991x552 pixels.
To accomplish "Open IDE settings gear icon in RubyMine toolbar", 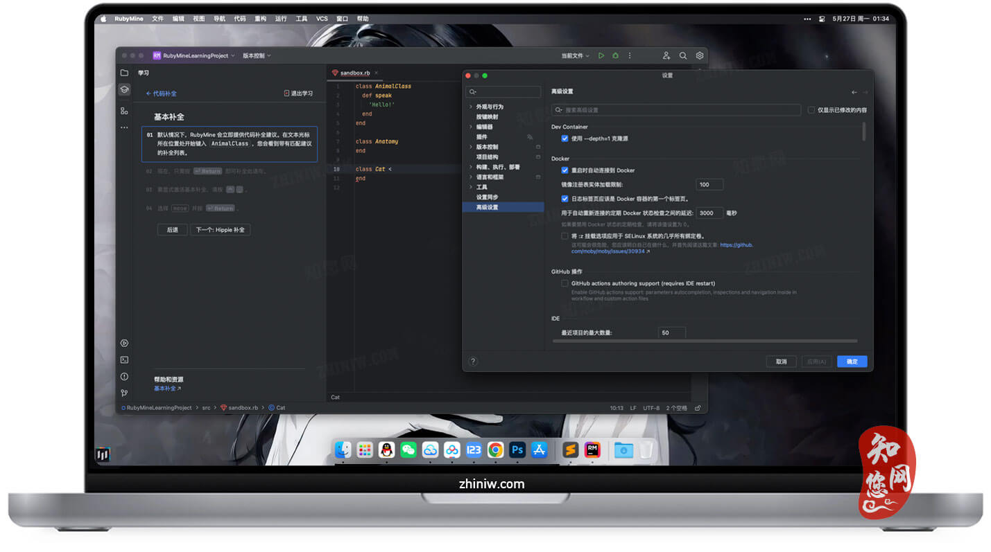I will (700, 55).
